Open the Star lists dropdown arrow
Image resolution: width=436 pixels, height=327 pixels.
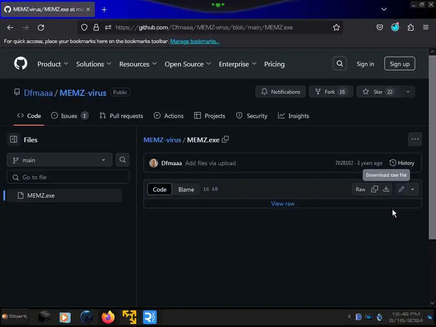[407, 92]
